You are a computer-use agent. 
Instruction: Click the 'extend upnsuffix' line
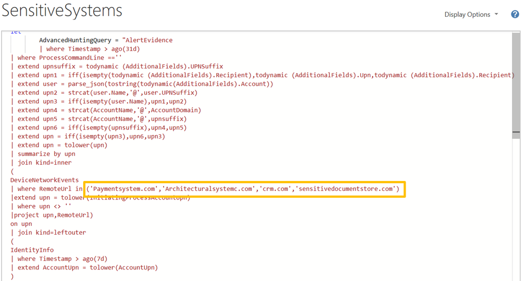117,66
